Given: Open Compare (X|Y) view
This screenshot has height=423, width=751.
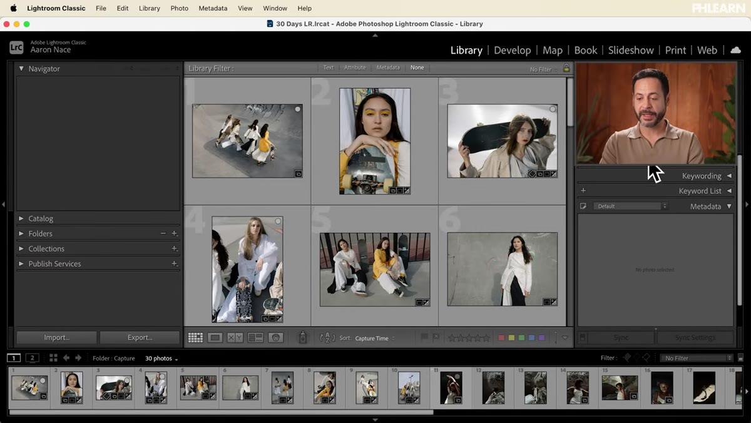Looking at the screenshot, I should coord(235,338).
